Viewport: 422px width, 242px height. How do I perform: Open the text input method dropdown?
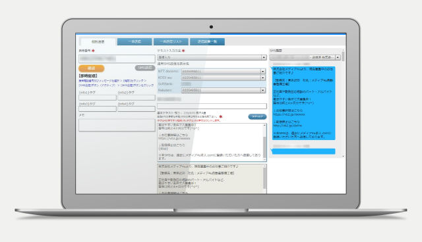[212, 57]
